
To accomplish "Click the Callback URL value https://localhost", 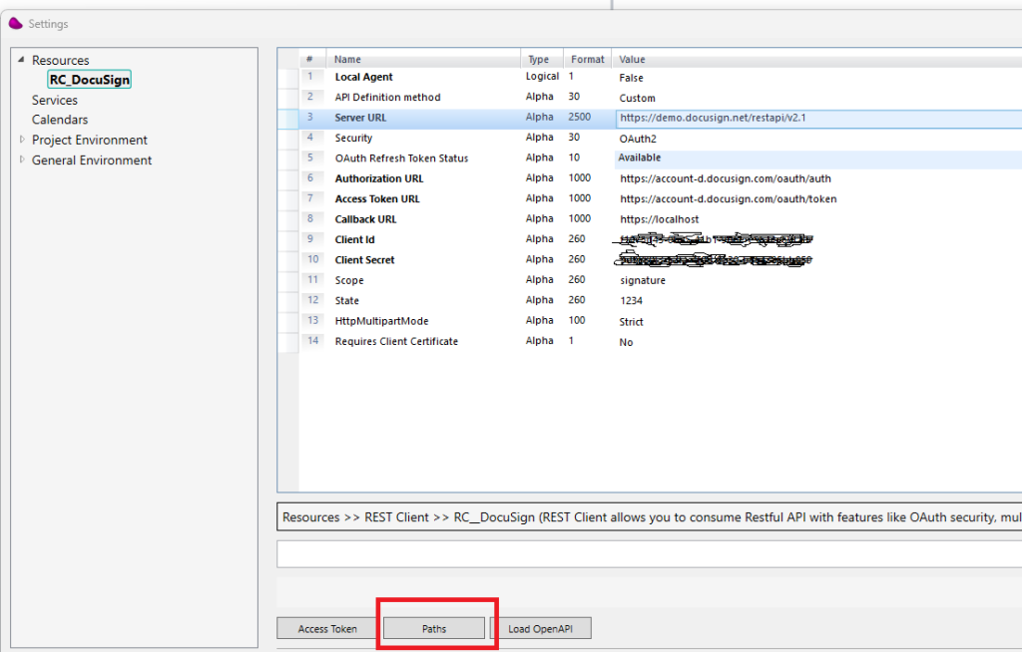I will coord(660,219).
